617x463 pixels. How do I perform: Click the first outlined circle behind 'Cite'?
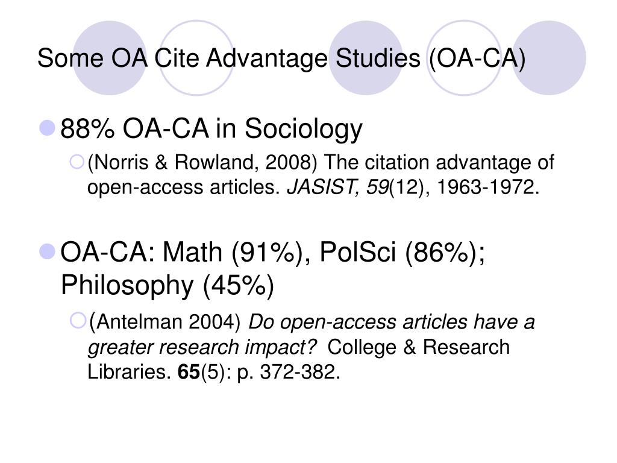point(196,58)
